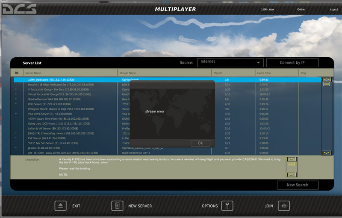This screenshot has width=342, height=218.
Task: Click players count 7/8 cell
Action: coord(227,80)
